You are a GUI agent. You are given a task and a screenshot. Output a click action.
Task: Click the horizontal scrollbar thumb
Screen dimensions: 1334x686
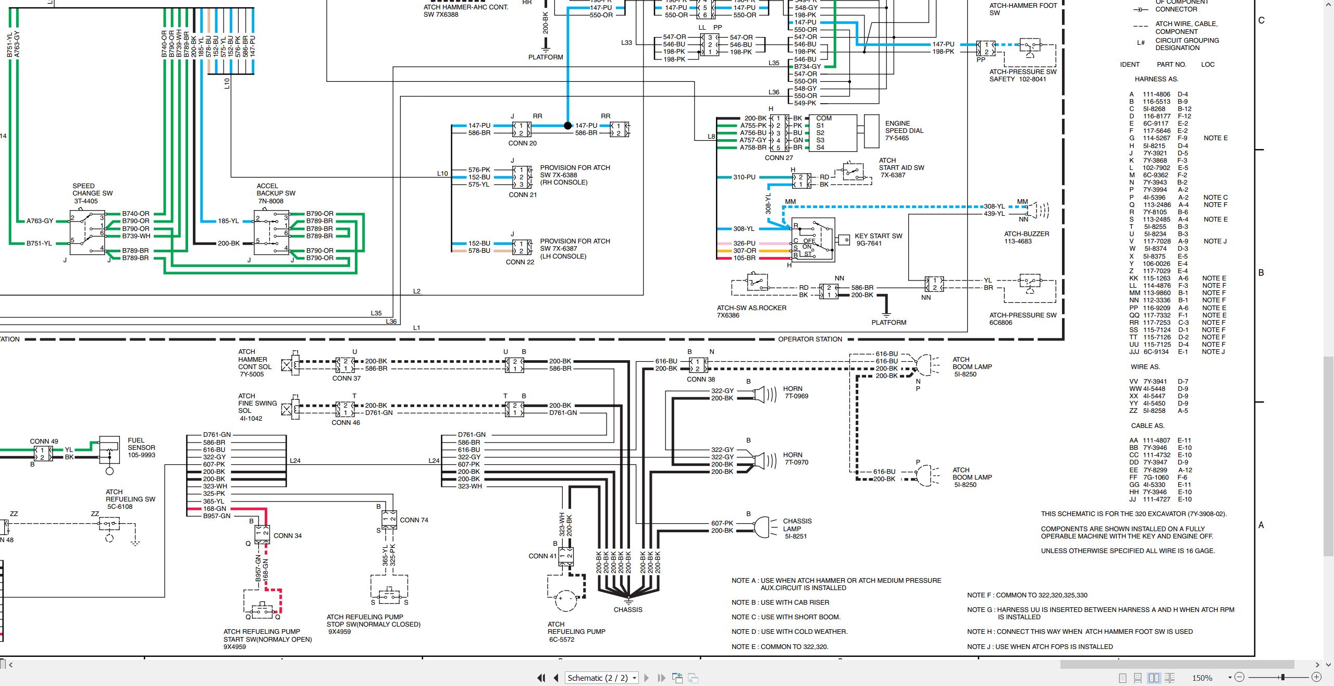(x=1177, y=665)
